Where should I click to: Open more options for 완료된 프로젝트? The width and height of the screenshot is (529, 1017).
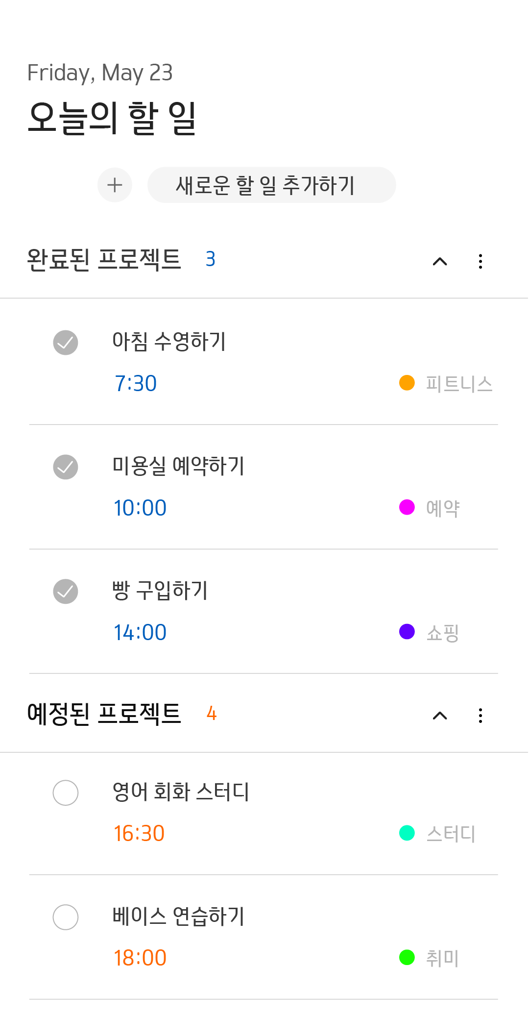(481, 261)
